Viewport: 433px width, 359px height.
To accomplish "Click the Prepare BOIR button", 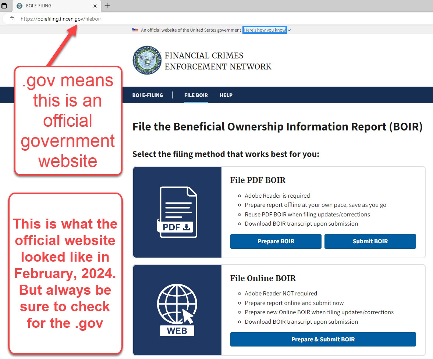I will pos(276,241).
